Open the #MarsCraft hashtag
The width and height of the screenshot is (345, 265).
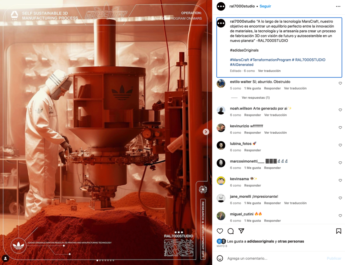pos(240,60)
